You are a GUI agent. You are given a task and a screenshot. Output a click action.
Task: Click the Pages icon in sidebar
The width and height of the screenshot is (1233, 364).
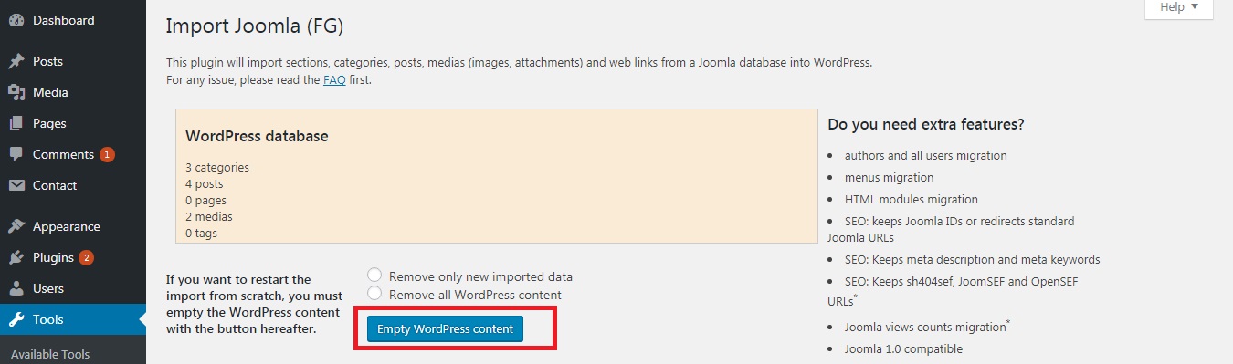pos(16,123)
